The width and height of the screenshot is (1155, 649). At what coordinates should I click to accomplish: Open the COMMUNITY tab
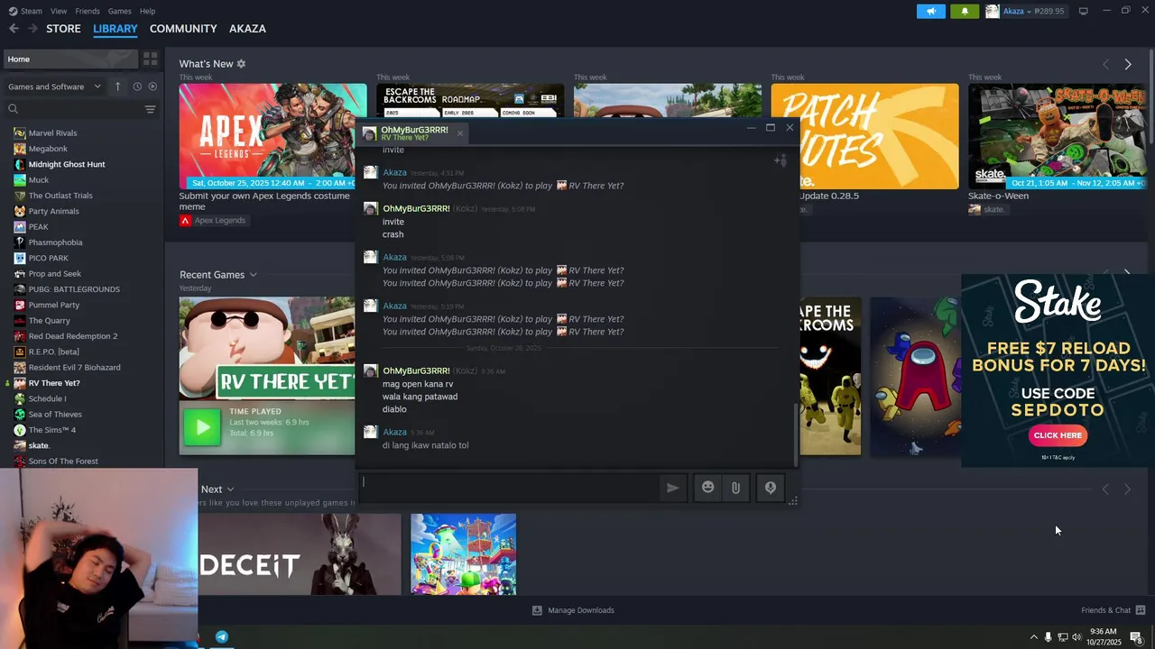(x=183, y=29)
